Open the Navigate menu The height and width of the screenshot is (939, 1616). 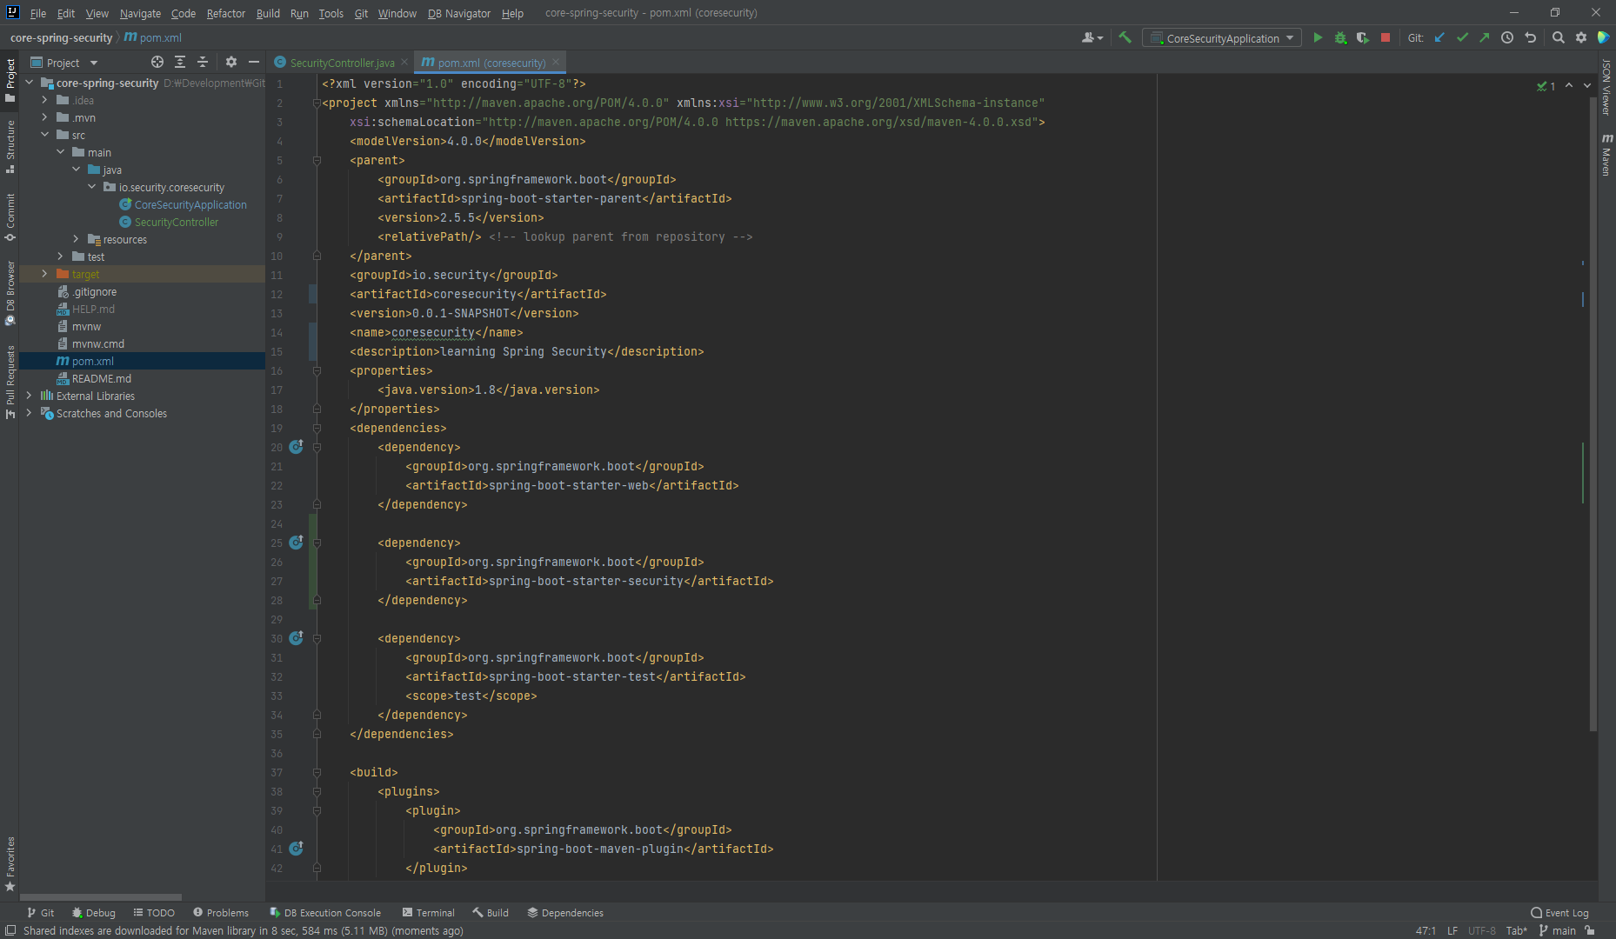point(140,13)
